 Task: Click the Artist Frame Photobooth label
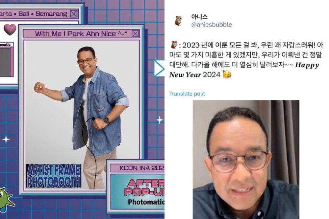[54, 176]
